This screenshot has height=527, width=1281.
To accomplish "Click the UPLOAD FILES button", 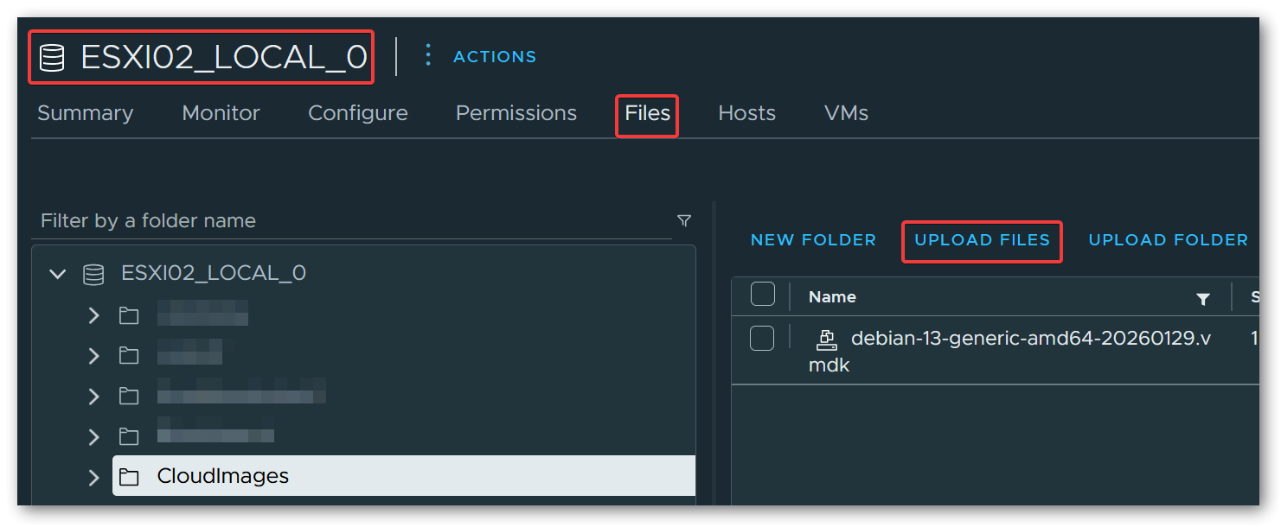I will 982,240.
